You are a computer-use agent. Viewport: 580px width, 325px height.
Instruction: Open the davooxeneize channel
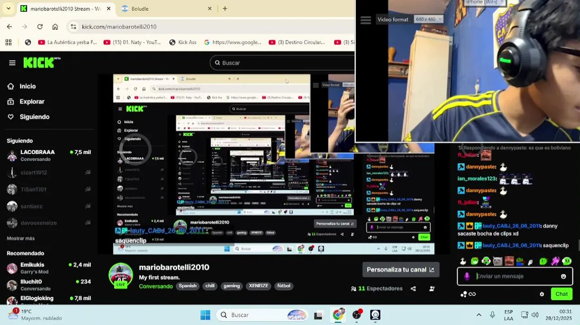tap(49, 223)
